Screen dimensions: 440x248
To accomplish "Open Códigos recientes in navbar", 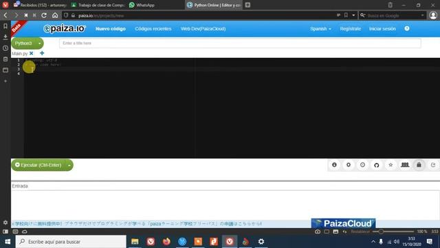I will (153, 29).
